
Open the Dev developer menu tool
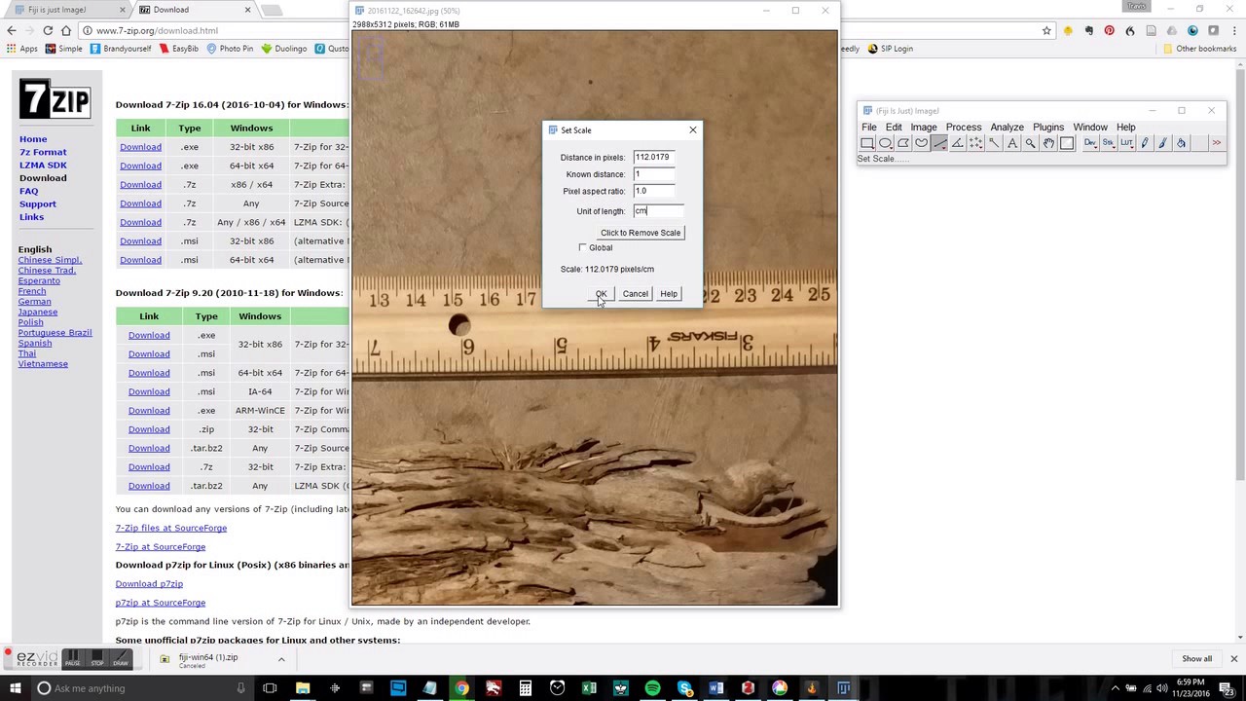pos(1090,143)
